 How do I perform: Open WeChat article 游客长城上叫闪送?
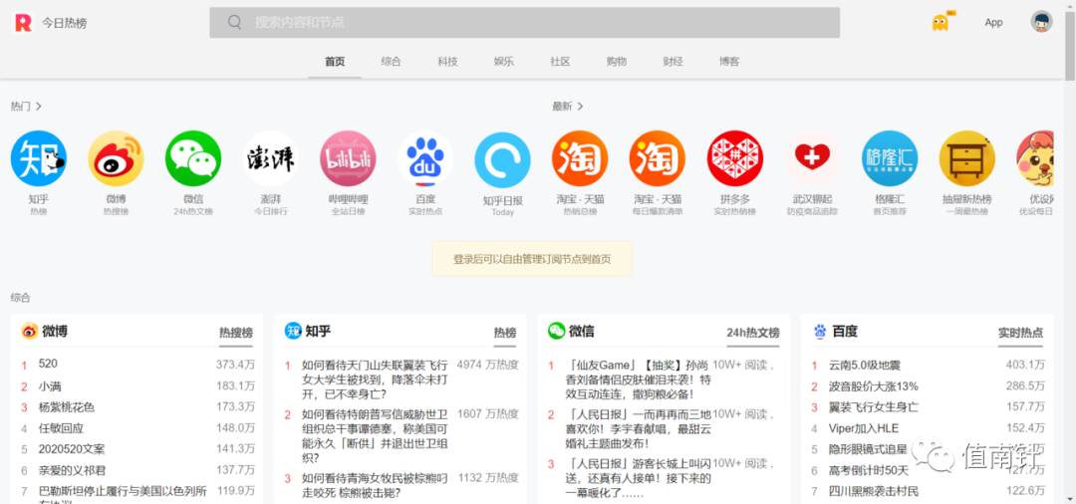tap(639, 479)
